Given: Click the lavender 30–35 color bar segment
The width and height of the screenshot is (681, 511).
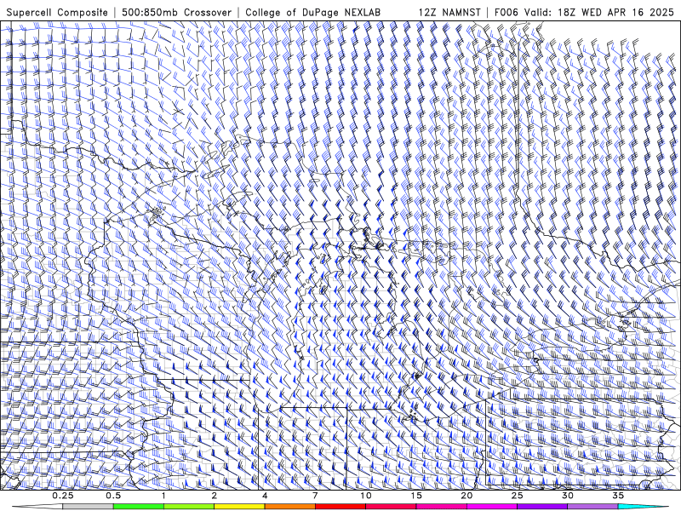Looking at the screenshot, I should [x=592, y=507].
